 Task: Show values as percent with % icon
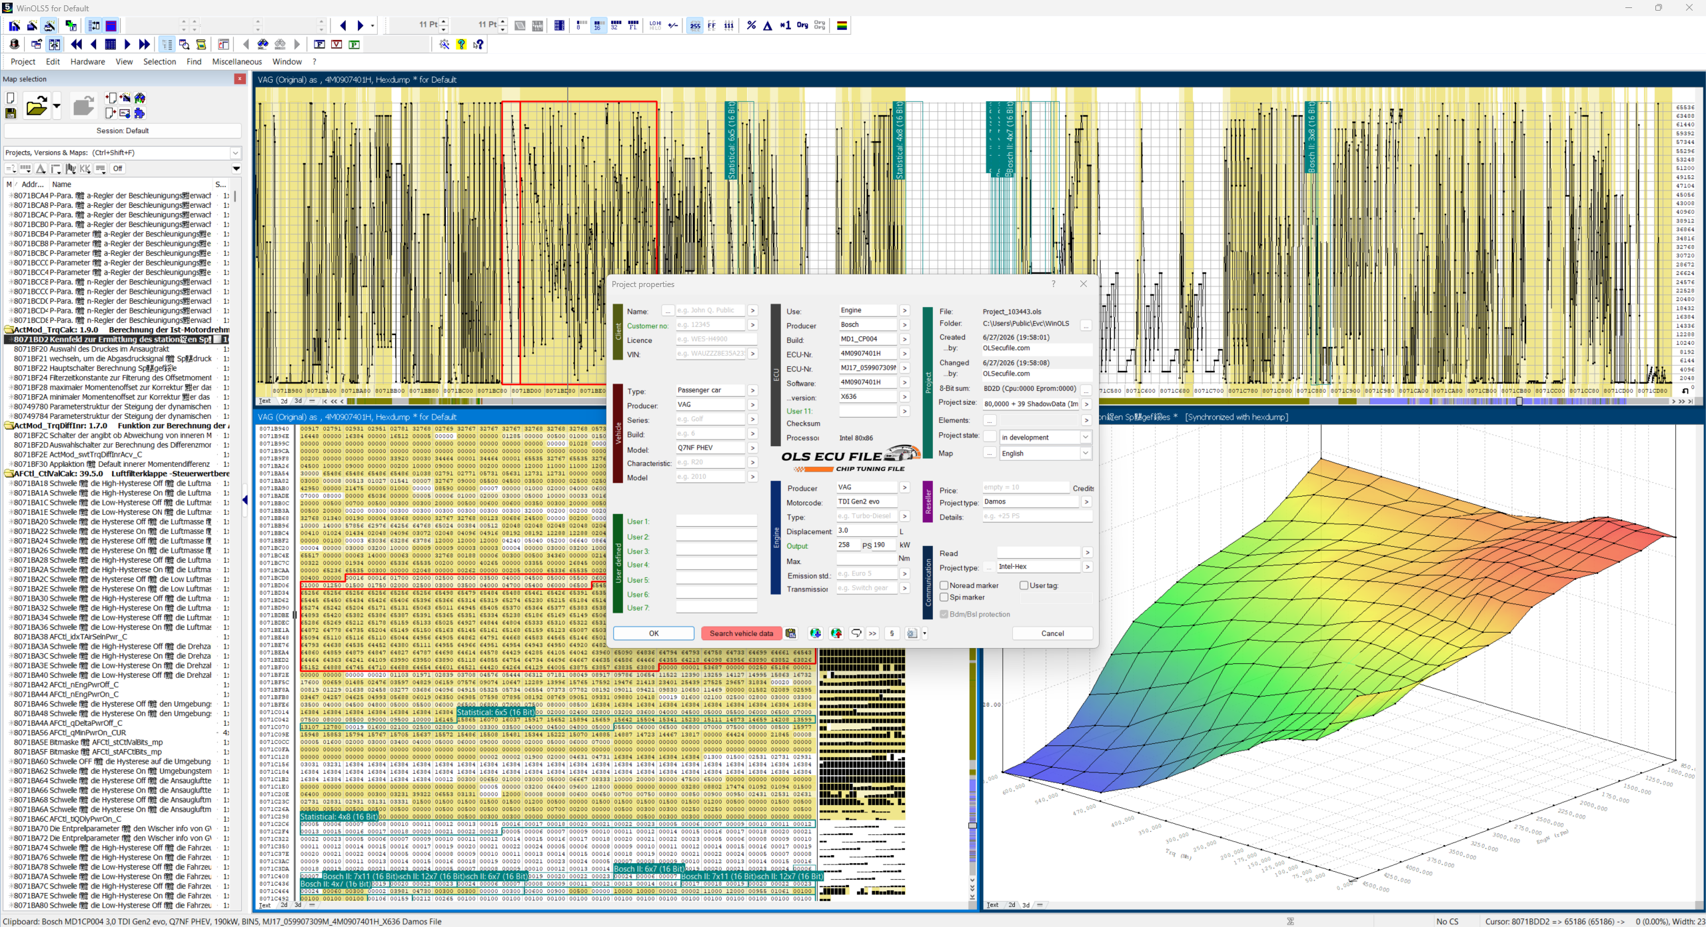[751, 25]
